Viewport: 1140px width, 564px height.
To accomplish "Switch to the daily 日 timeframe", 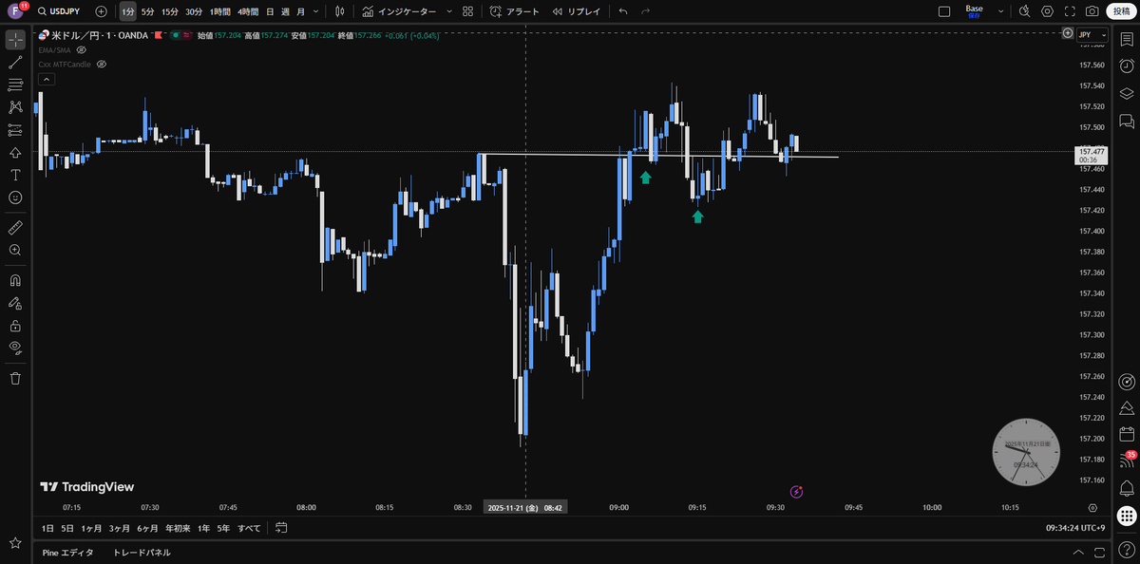I will tap(271, 11).
